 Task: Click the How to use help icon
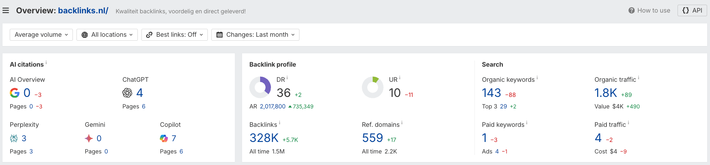631,10
